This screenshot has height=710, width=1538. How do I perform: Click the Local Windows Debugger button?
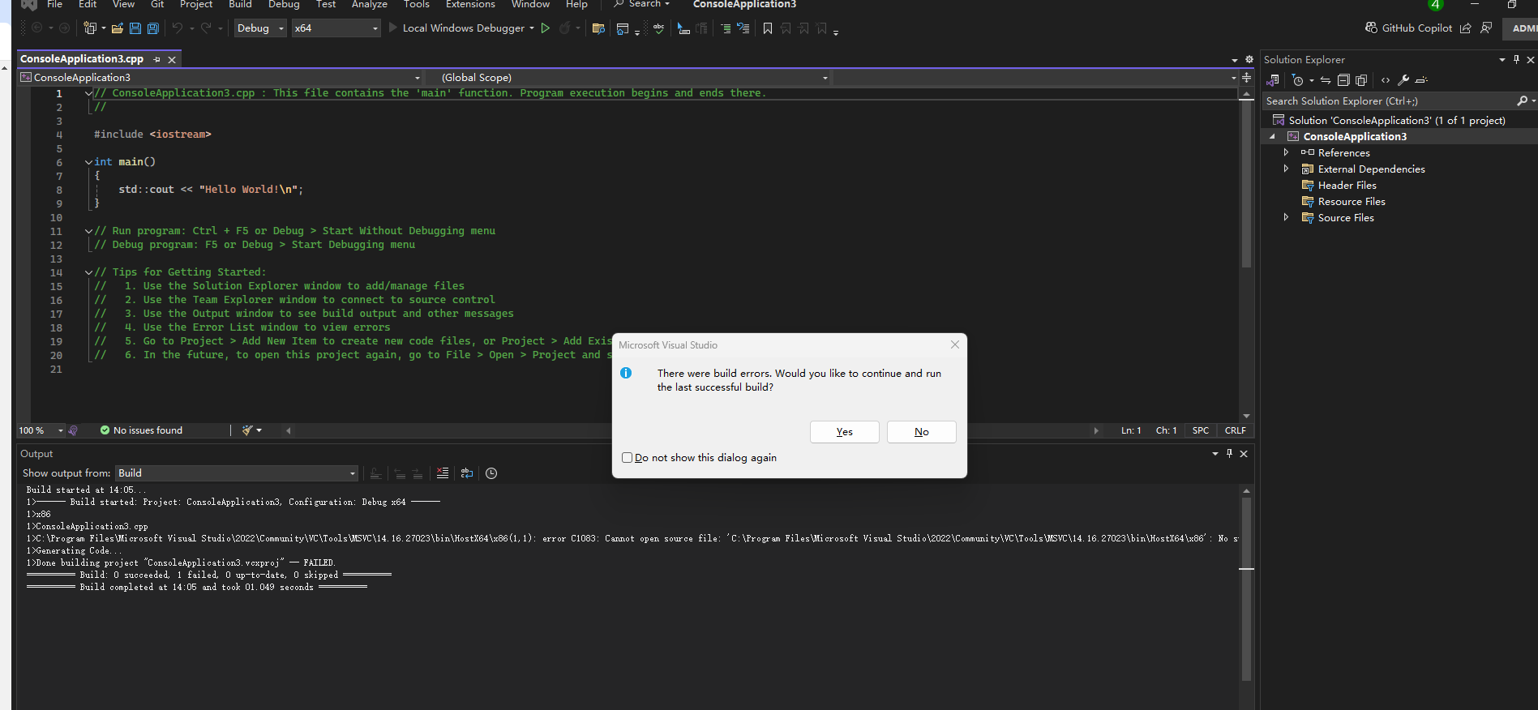pos(456,28)
